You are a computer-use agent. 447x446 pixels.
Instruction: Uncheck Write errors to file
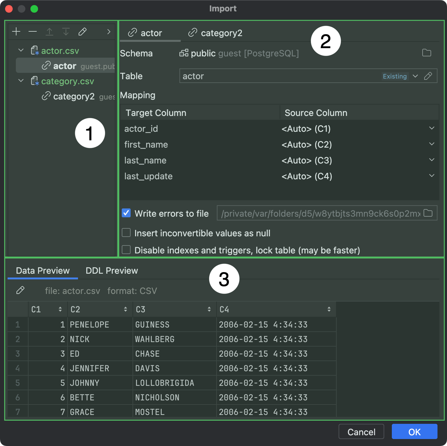pos(126,213)
